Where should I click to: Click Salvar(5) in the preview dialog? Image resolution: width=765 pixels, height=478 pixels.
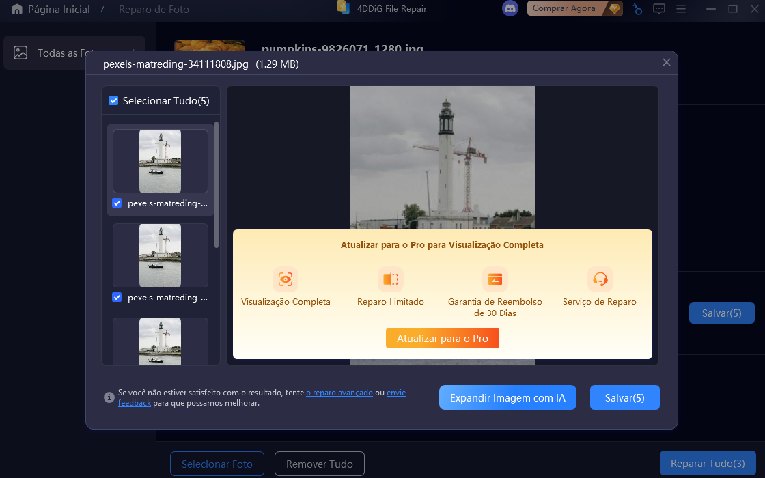click(624, 397)
